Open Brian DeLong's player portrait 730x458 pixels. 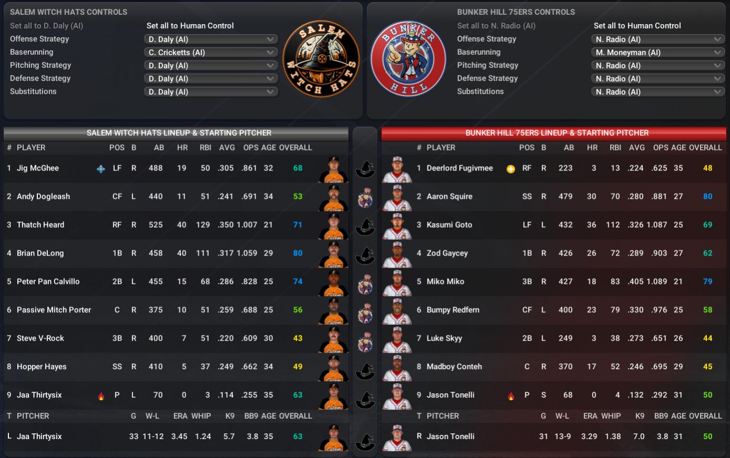[333, 254]
